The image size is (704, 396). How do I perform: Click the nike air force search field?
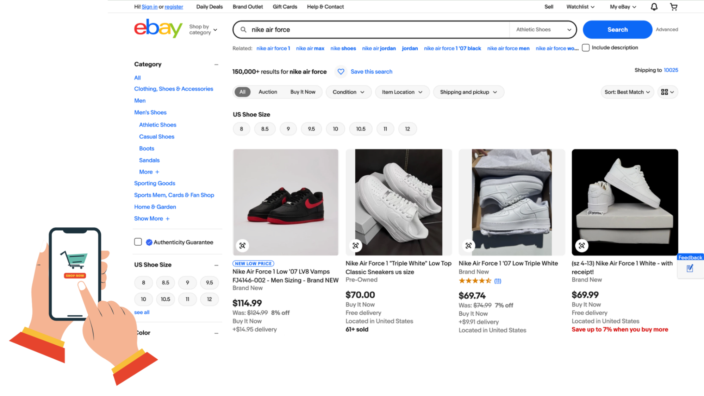pyautogui.click(x=377, y=30)
